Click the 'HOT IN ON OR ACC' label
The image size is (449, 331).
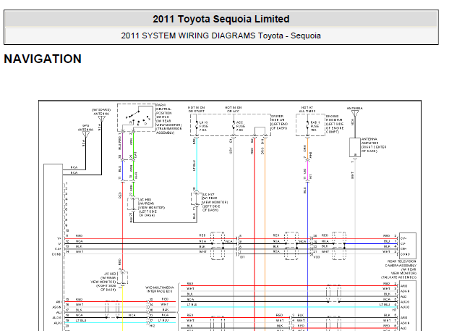point(233,109)
